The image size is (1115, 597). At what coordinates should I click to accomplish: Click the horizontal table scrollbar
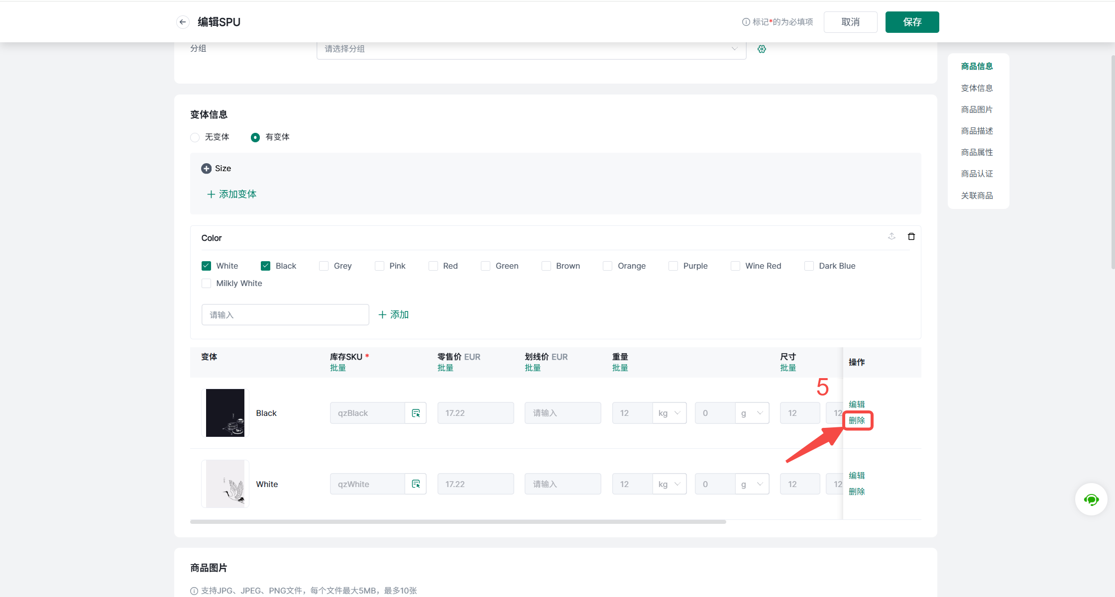click(458, 522)
